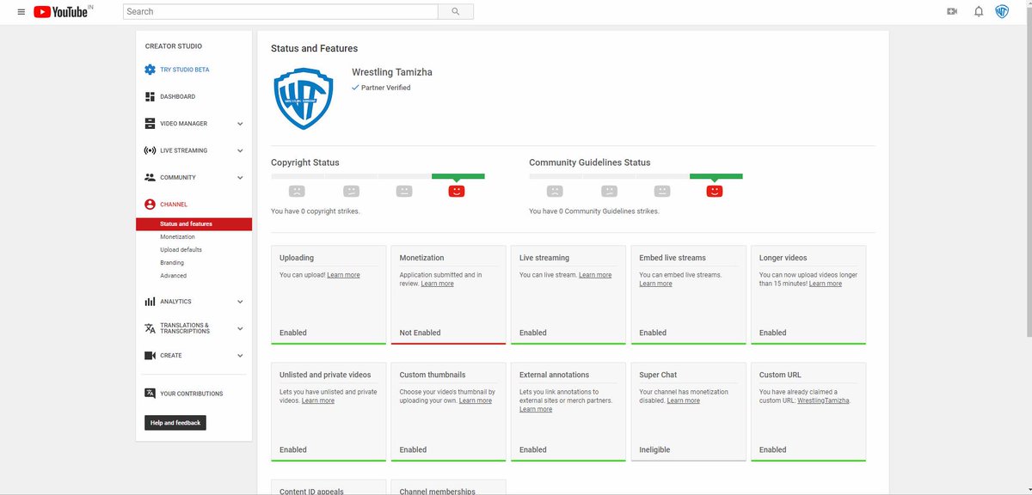Open Monetization in Channel submenu

tap(177, 237)
